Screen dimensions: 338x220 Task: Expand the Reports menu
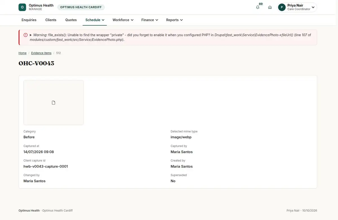(x=174, y=20)
